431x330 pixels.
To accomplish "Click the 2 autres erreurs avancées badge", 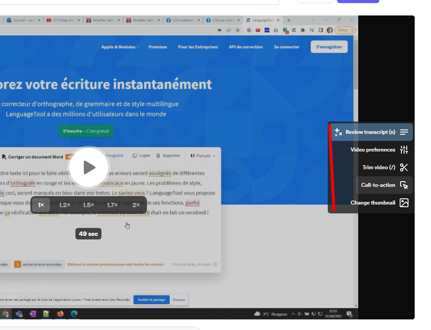I will 38,264.
